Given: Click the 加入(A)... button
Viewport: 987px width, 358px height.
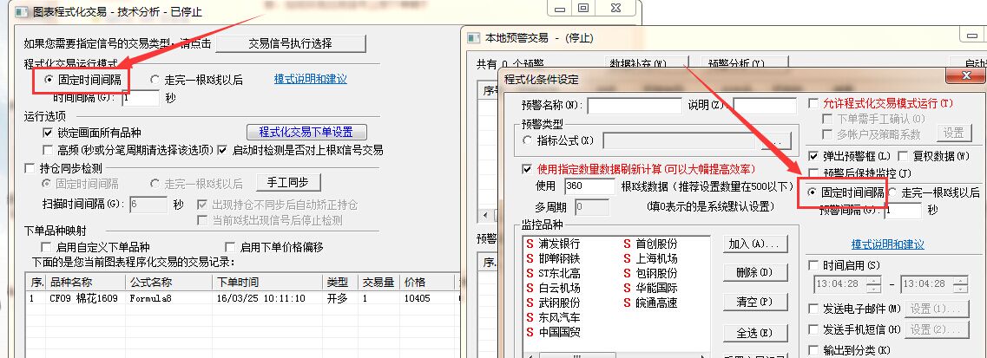Looking at the screenshot, I should pos(752,244).
